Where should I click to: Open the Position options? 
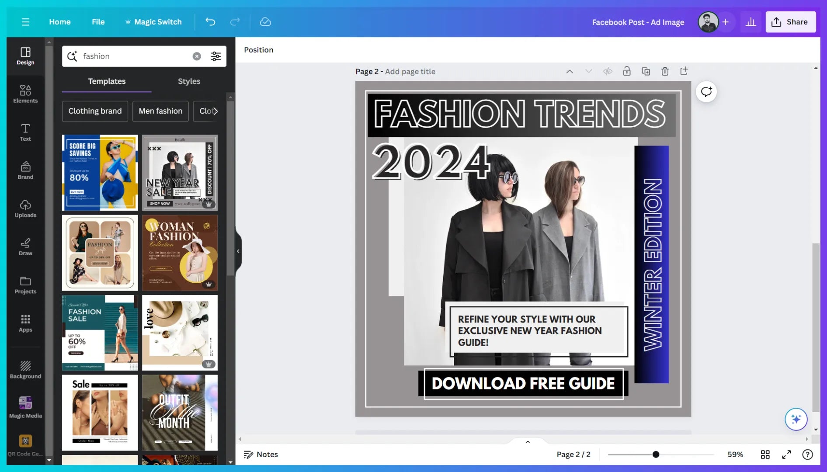[258, 50]
